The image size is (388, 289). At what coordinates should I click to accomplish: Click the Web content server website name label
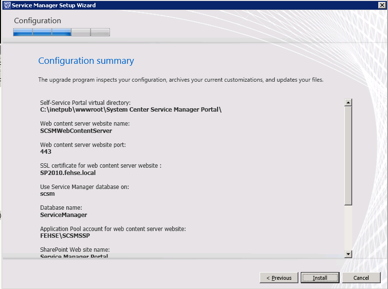pyautogui.click(x=85, y=124)
